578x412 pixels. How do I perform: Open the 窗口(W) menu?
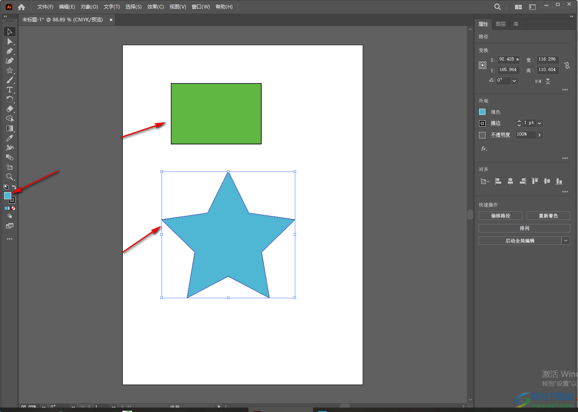(x=201, y=7)
